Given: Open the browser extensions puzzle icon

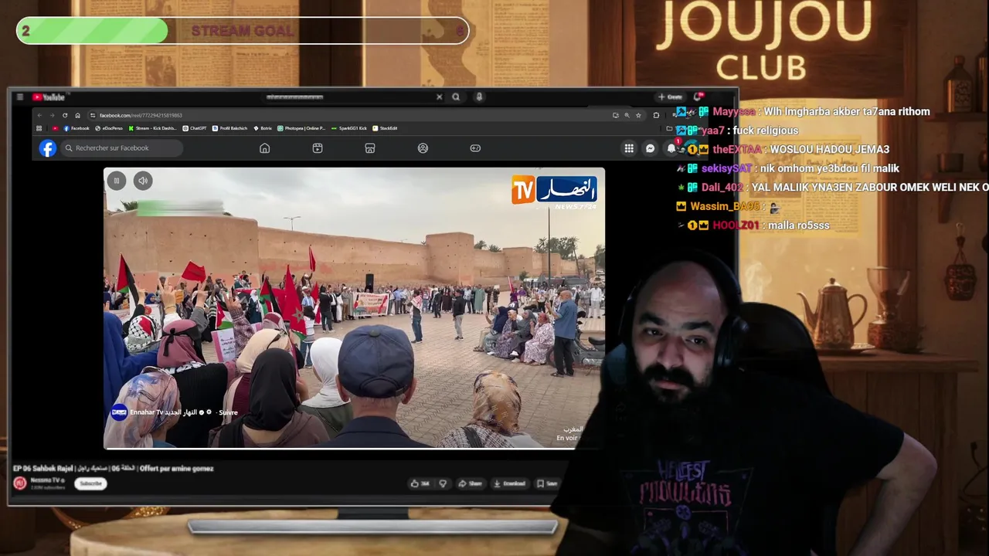Looking at the screenshot, I should pos(656,115).
